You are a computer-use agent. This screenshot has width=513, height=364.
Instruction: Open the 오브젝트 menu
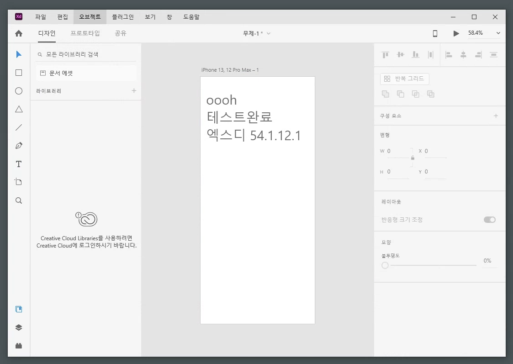(x=90, y=17)
